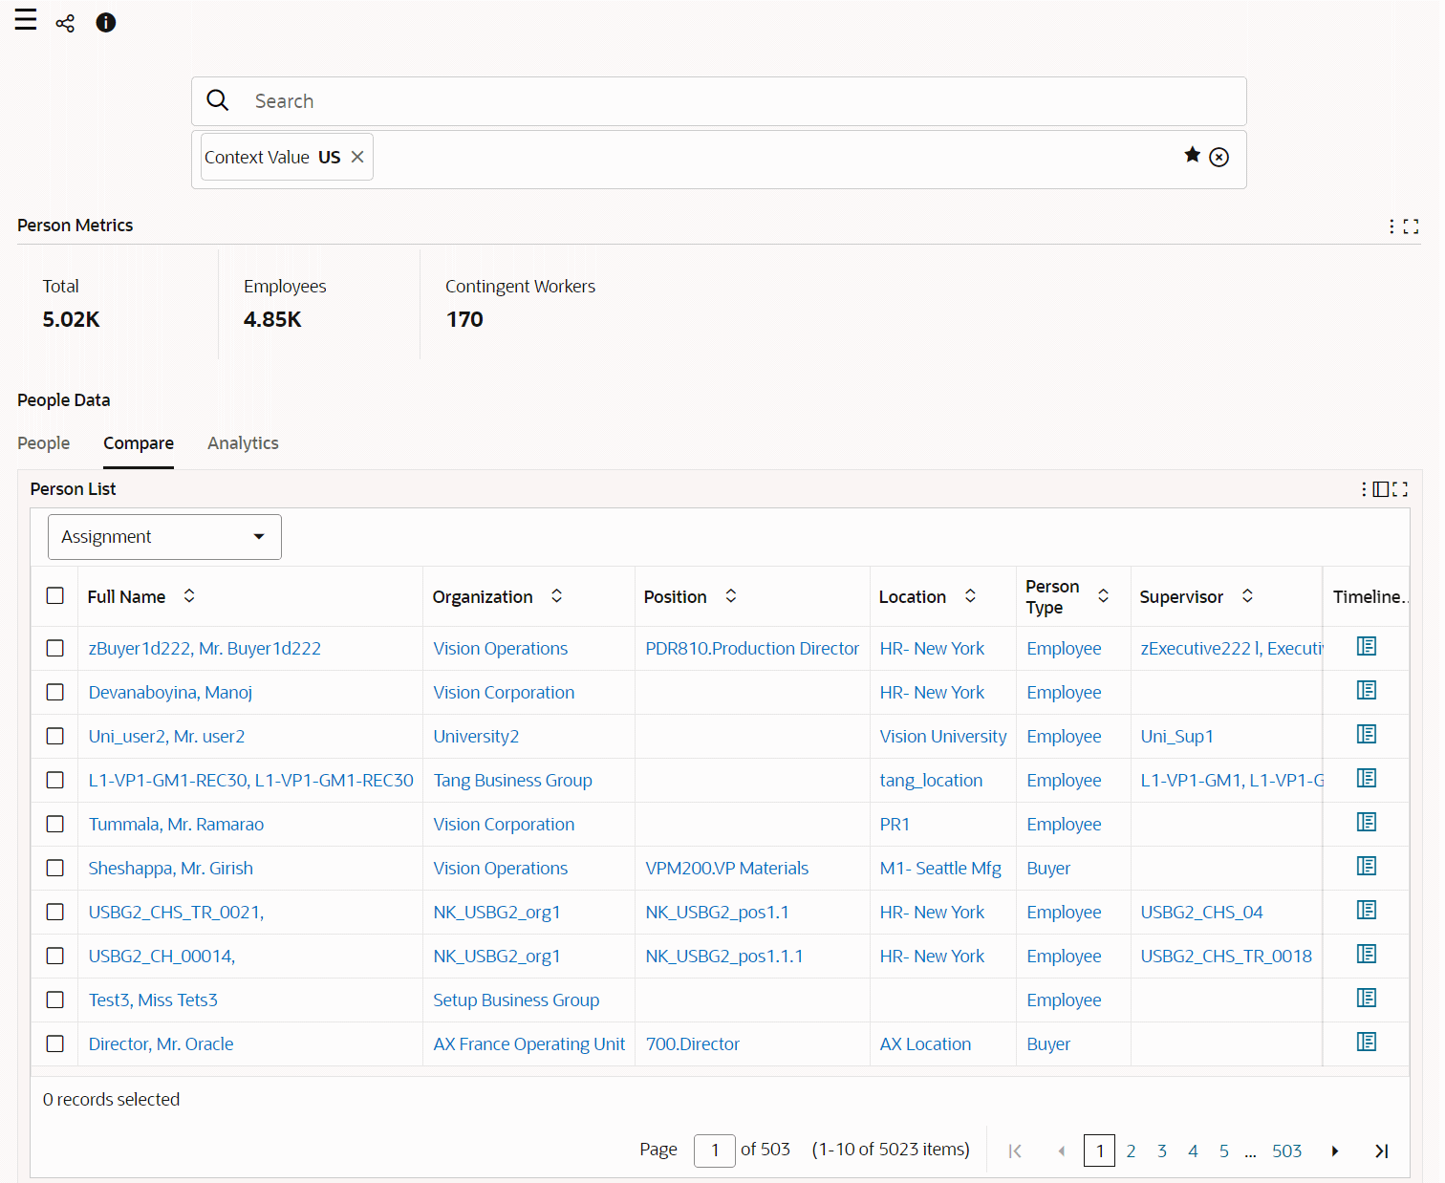Screen dimensions: 1445x1183
Task: Open timeline for Director, Mr. Oracle row
Action: [x=1367, y=1043]
